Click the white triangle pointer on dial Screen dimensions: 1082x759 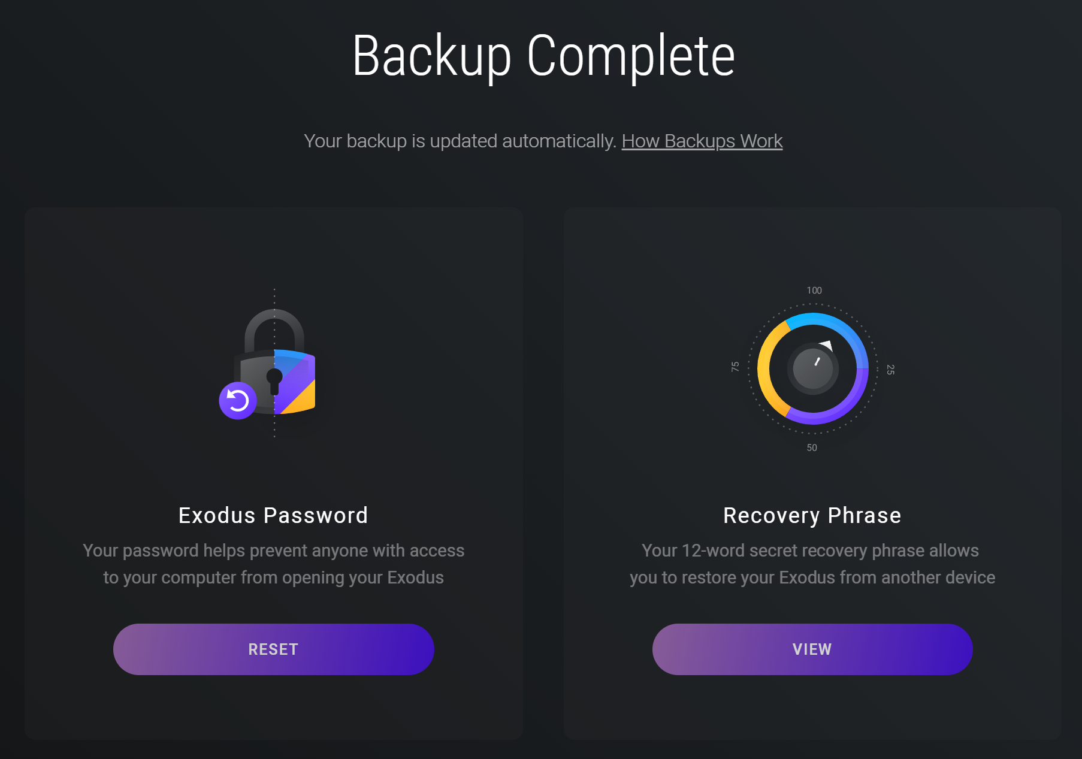[827, 346]
